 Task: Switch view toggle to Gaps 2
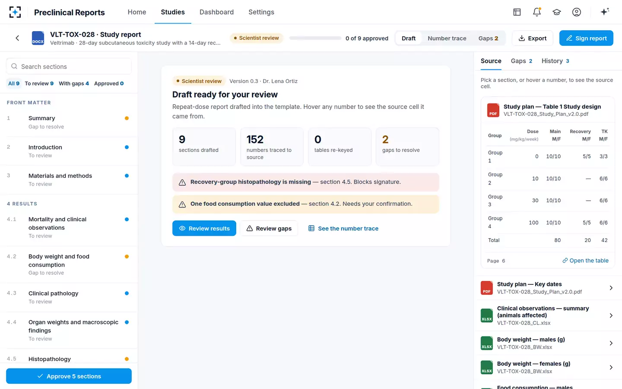pyautogui.click(x=488, y=38)
